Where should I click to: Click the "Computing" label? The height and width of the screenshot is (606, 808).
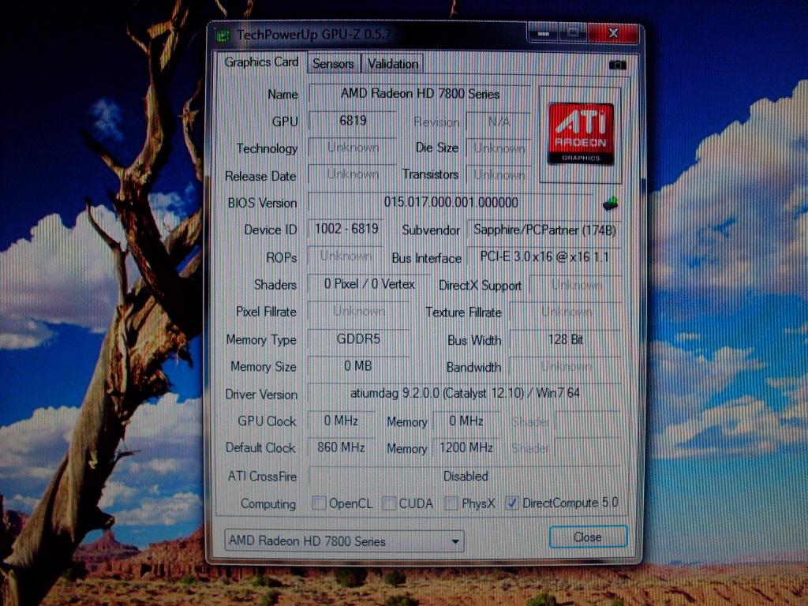tap(268, 504)
